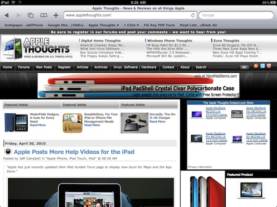Screen dimensions: 277x207
Task: Open the Apple Posts More Help Videos title
Action: (74, 152)
